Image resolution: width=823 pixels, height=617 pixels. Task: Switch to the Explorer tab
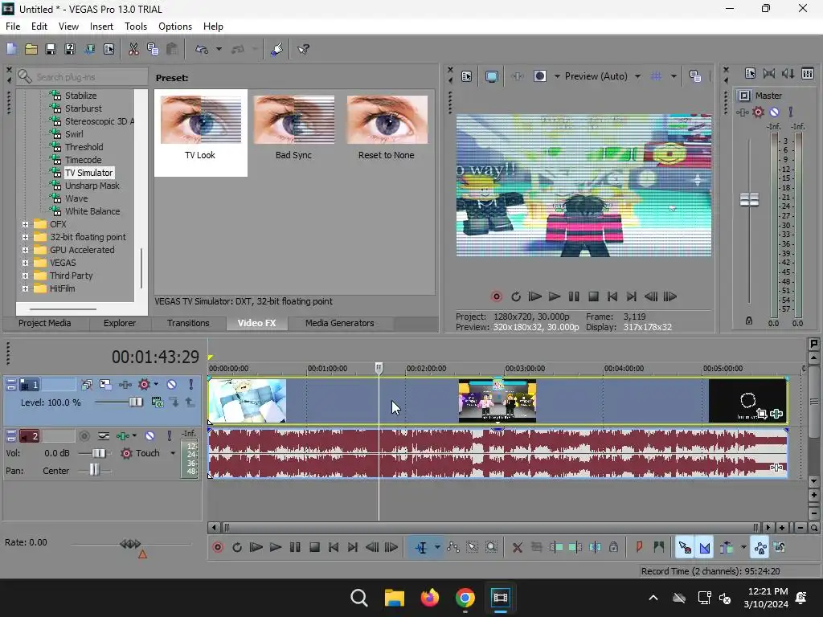click(x=120, y=323)
